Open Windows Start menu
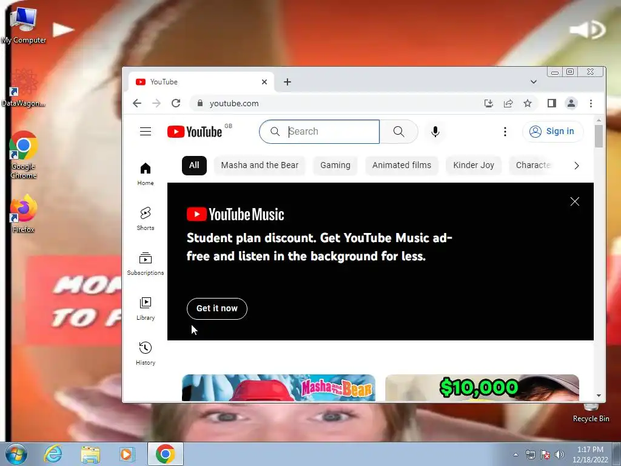Image resolution: width=621 pixels, height=466 pixels. tap(16, 454)
